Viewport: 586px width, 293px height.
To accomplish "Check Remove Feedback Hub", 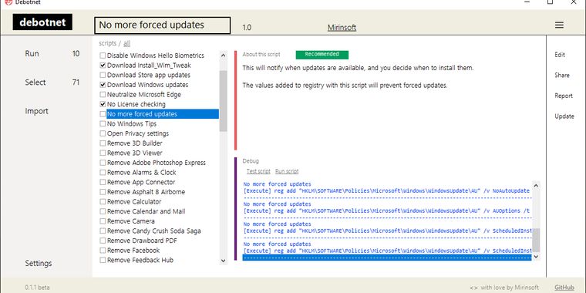I will [x=103, y=260].
